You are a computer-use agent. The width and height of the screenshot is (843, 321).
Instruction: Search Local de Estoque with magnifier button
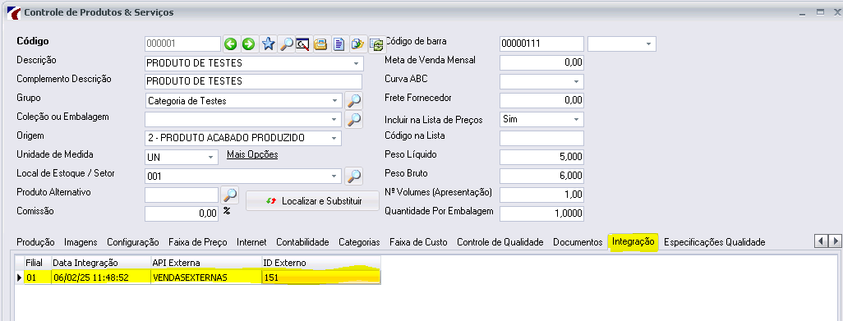353,176
